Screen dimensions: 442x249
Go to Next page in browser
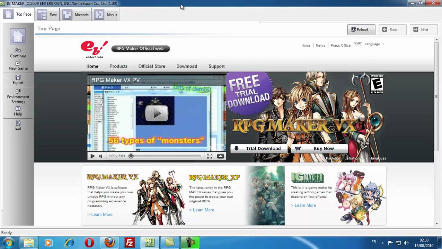424,30
